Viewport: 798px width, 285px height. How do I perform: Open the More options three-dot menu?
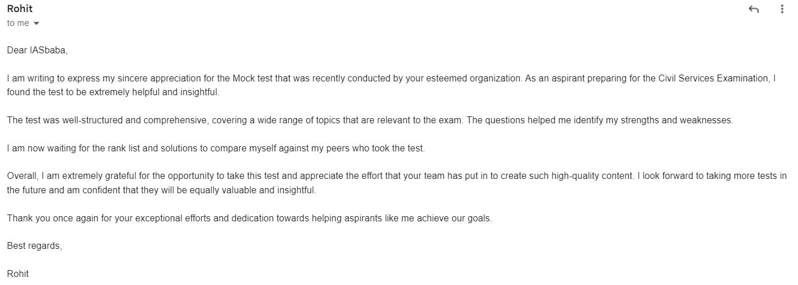782,9
